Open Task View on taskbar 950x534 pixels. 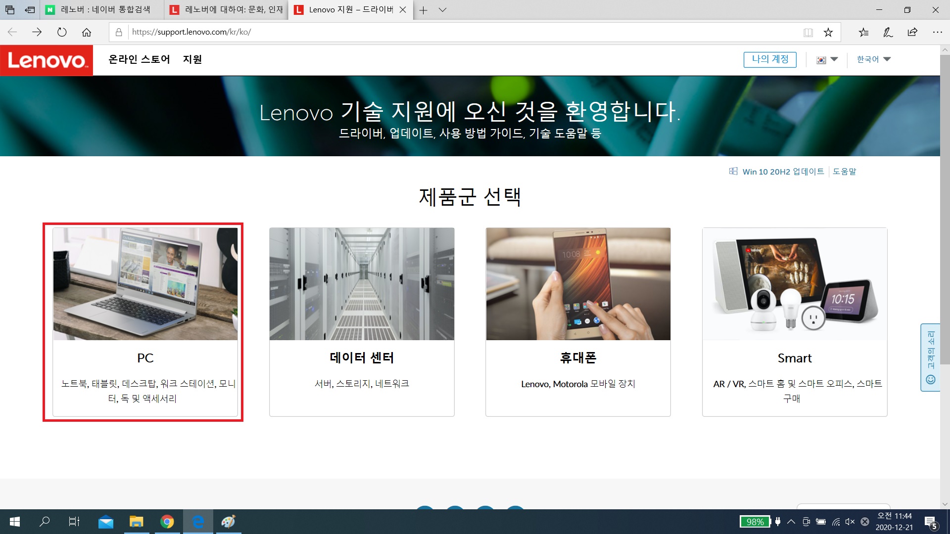pyautogui.click(x=74, y=522)
